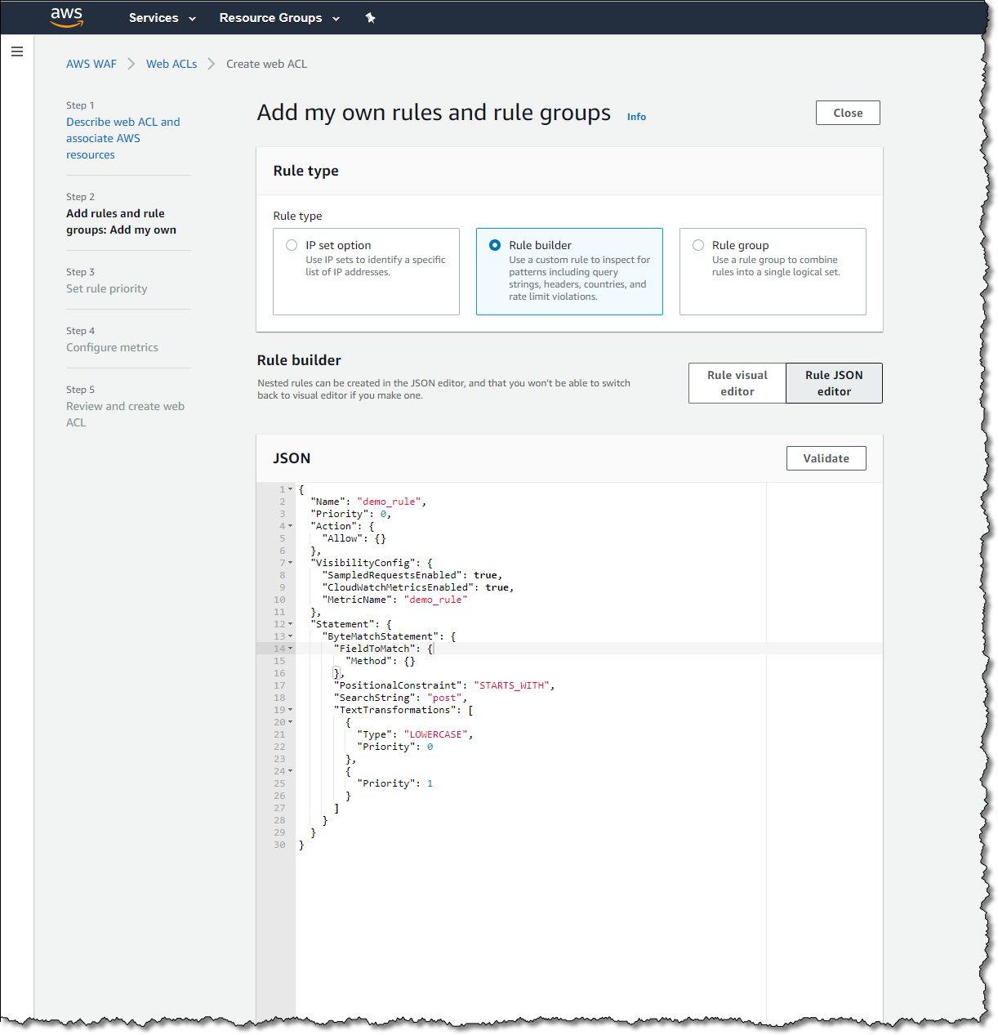This screenshot has height=1035, width=998.
Task: Click the "post" SearchString value
Action: click(444, 698)
